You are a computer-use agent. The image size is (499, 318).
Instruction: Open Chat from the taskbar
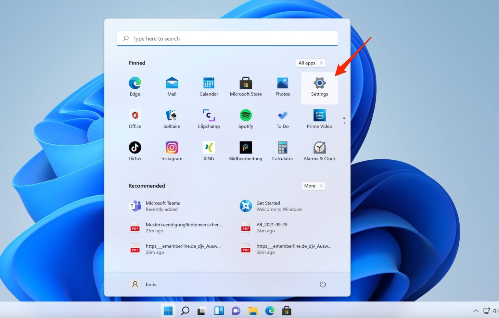(236, 311)
